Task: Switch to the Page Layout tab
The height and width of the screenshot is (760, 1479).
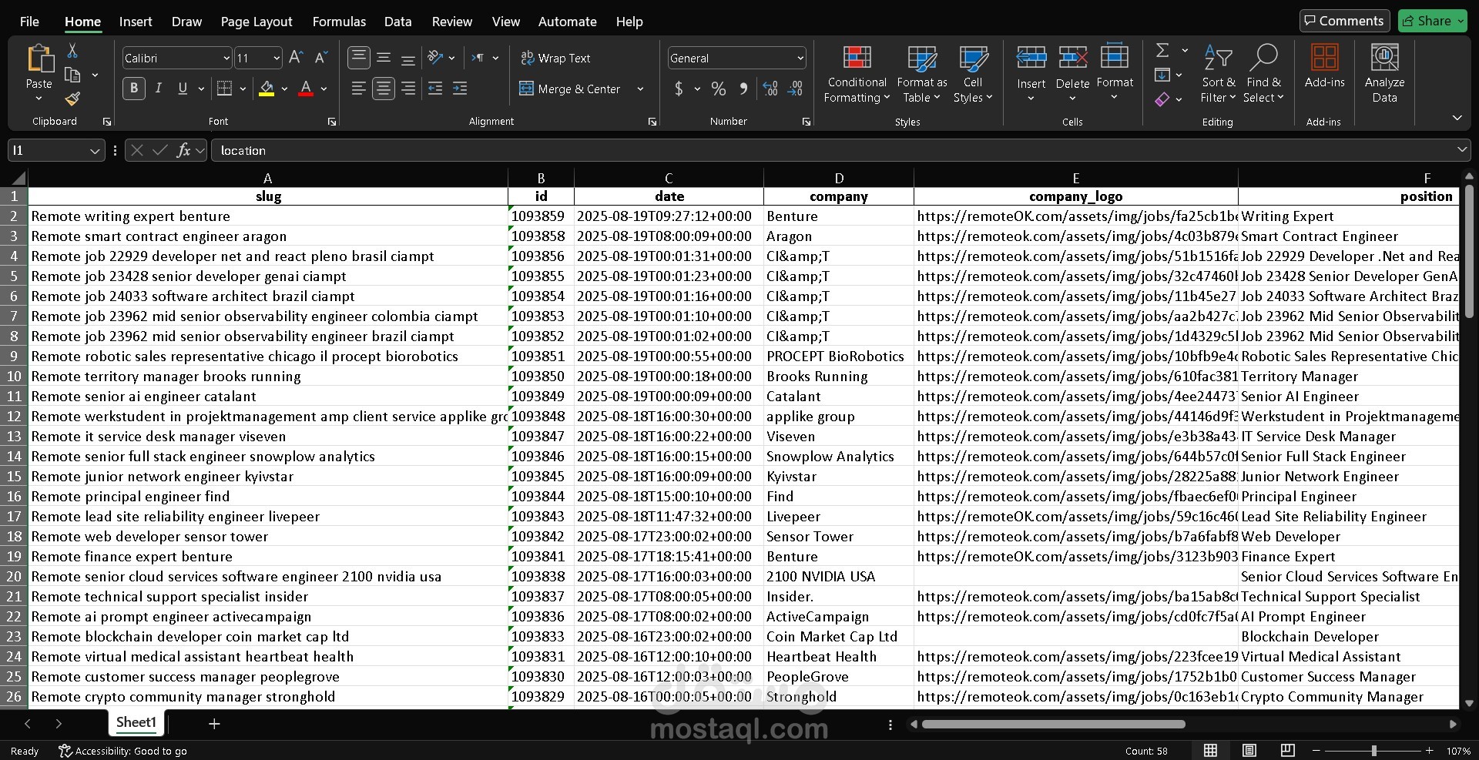Action: click(257, 22)
